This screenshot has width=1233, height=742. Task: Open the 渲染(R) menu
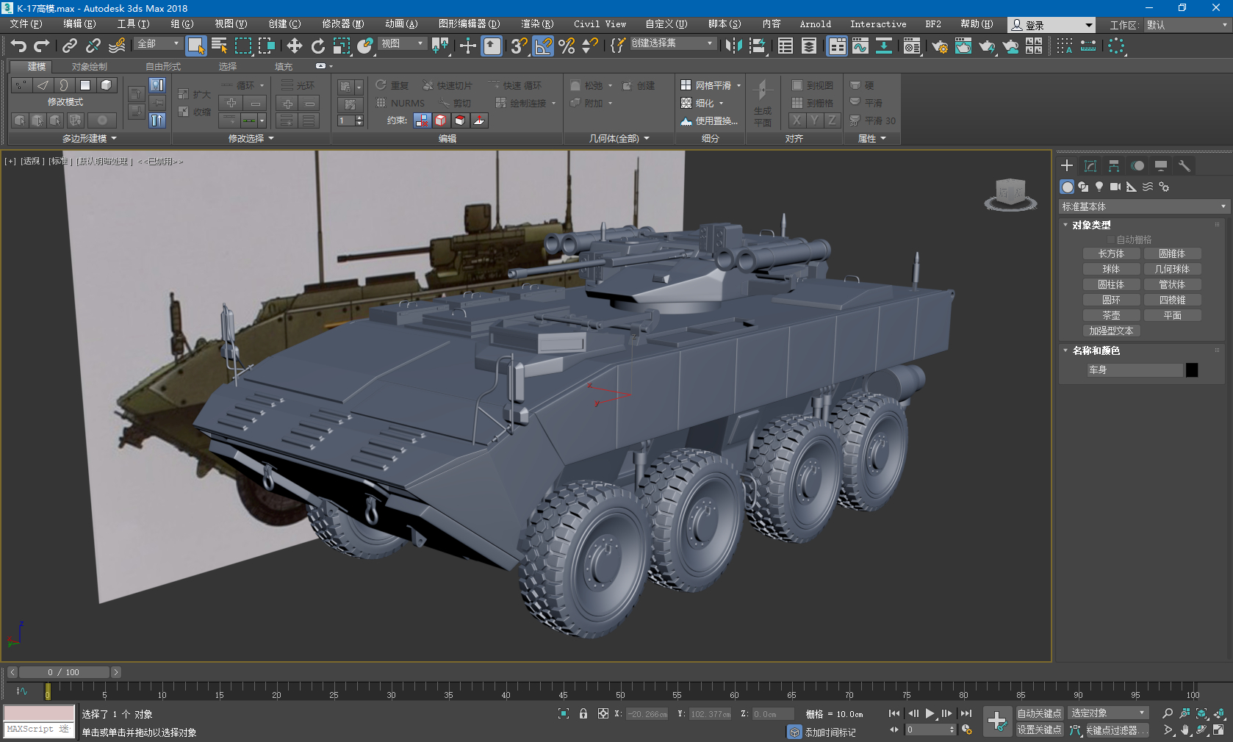(537, 24)
